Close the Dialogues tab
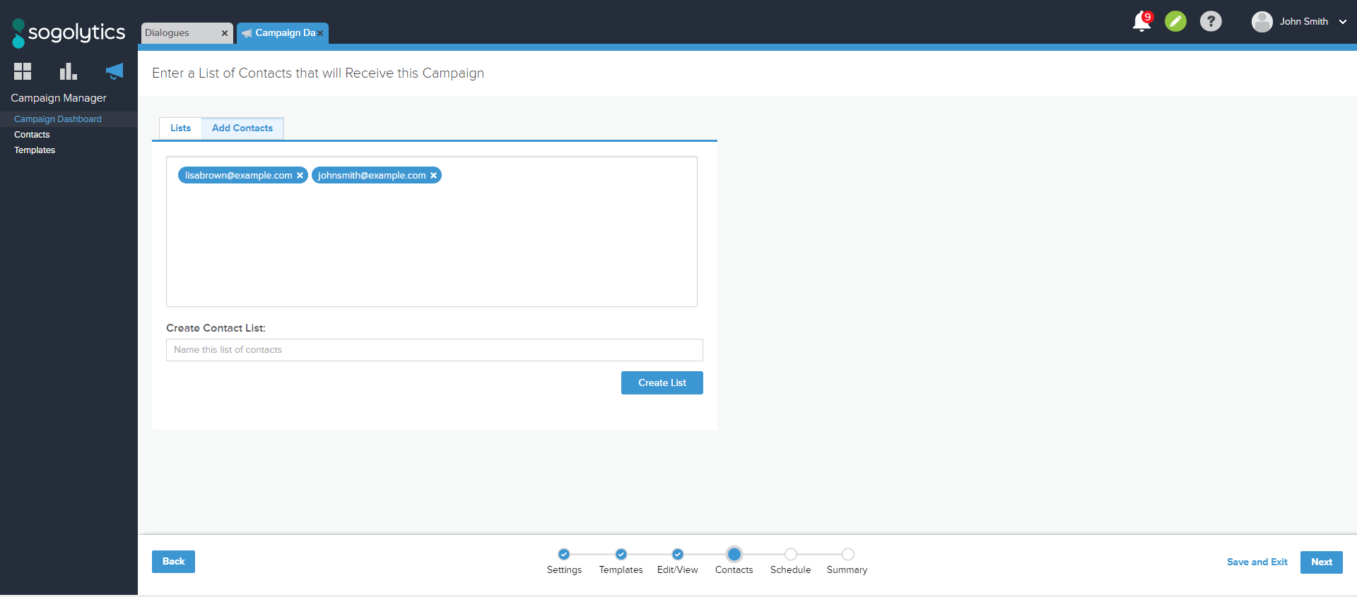1357x597 pixels. pos(225,33)
